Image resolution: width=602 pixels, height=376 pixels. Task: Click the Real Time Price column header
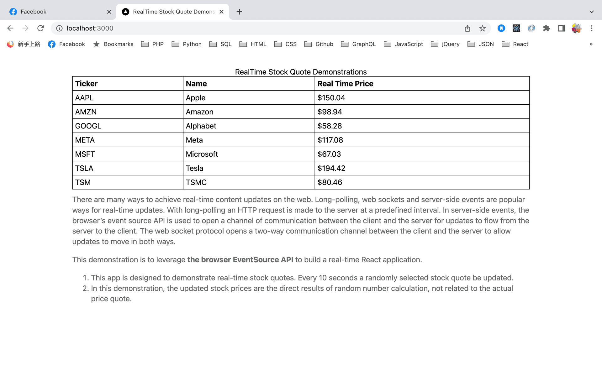(422, 84)
